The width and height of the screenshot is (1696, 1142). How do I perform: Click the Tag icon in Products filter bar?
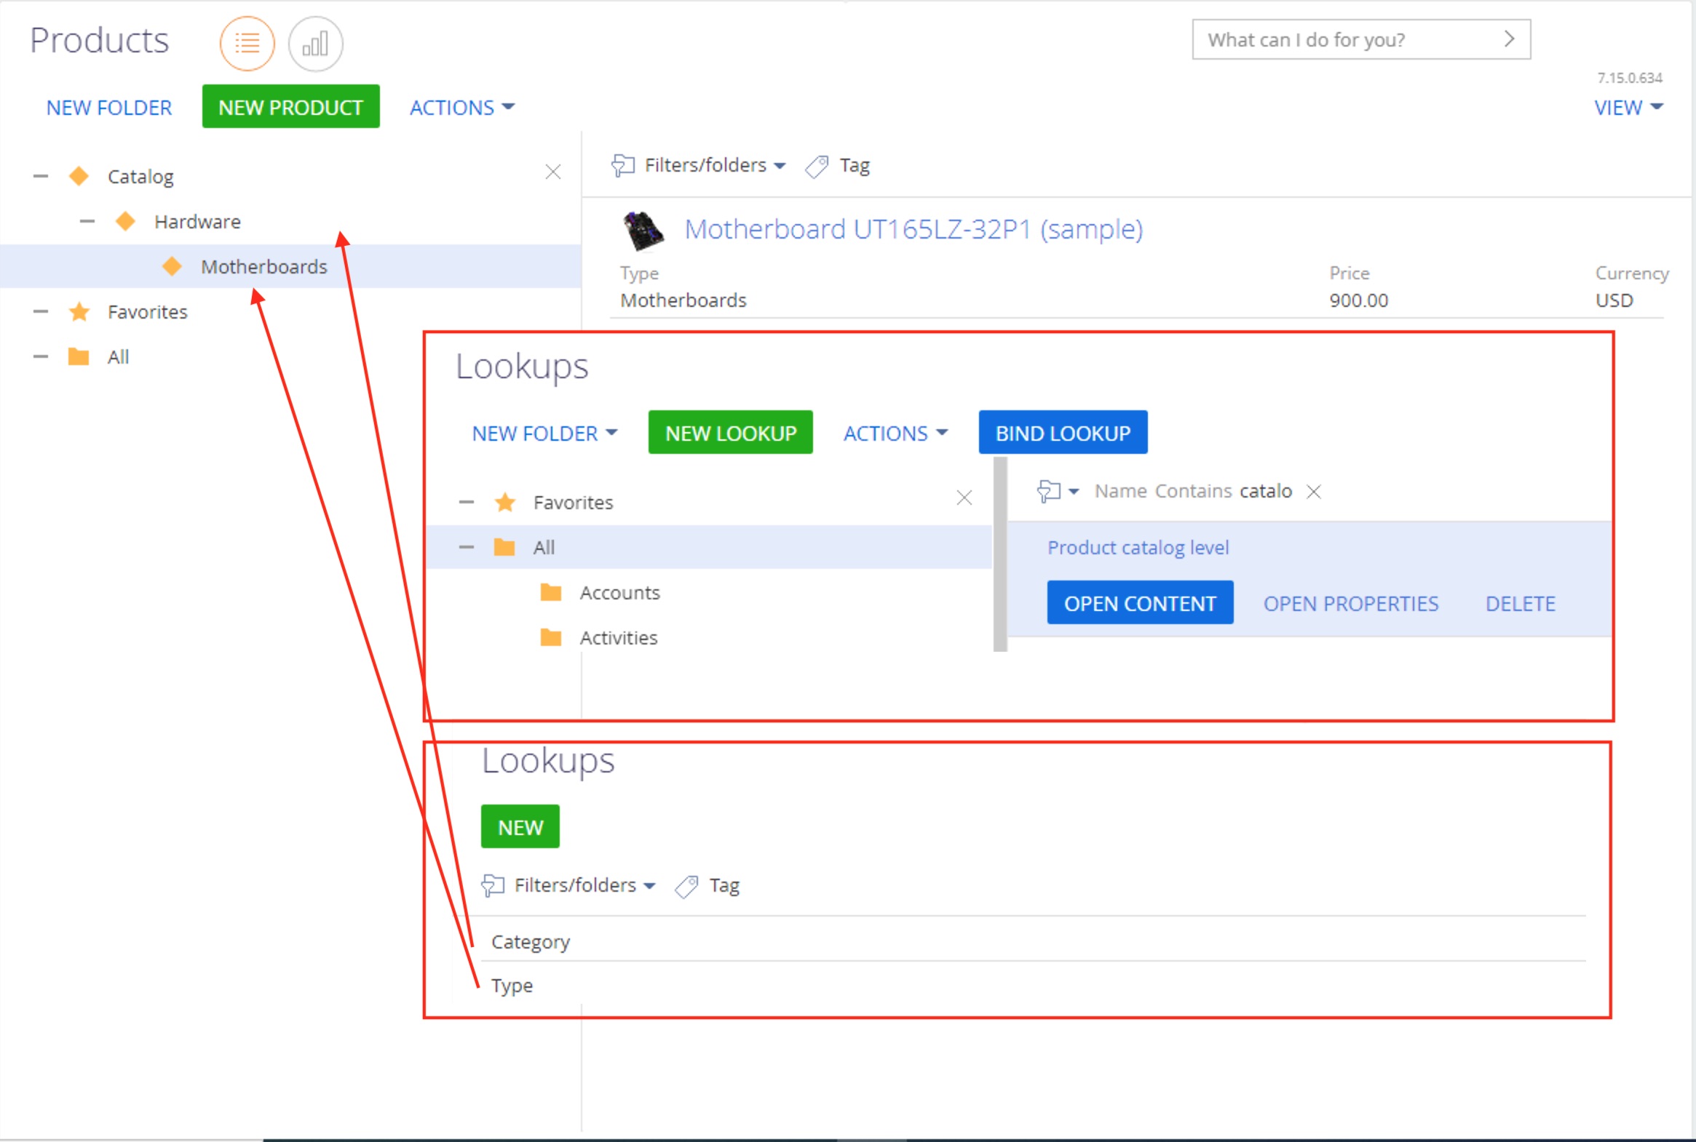point(817,166)
